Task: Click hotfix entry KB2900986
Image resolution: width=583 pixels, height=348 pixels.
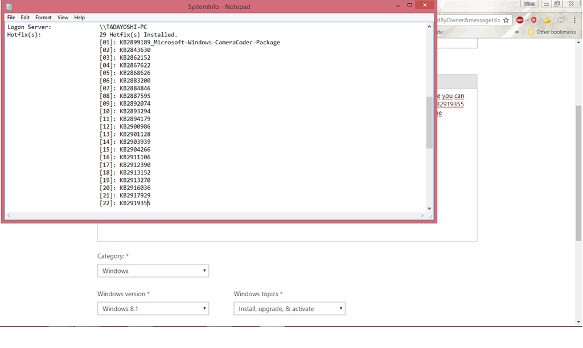Action: [x=135, y=127]
